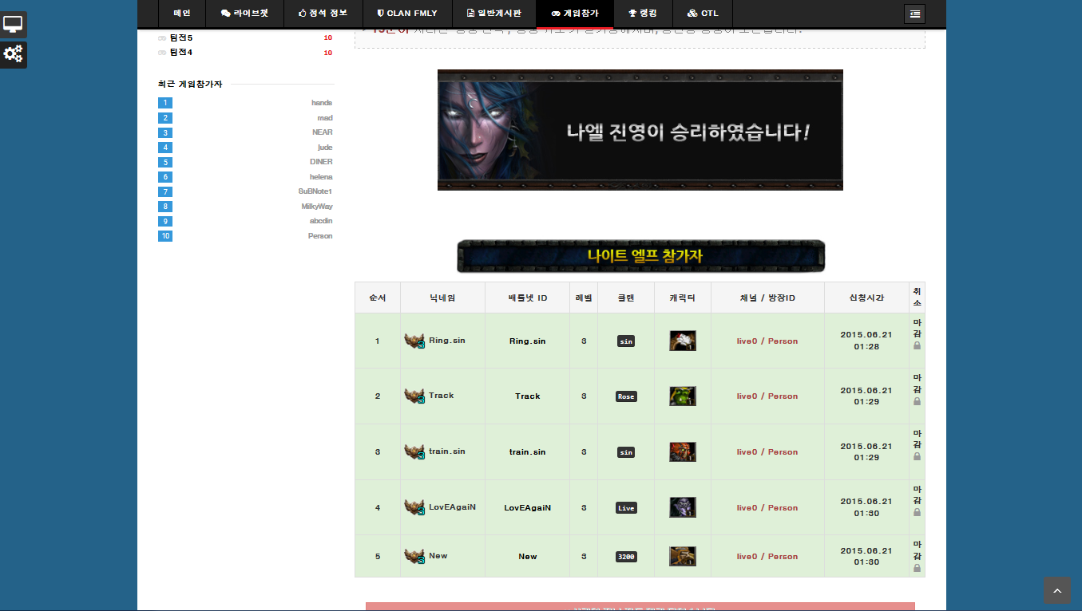Click the lock icon in the LovEAgaiN row

pyautogui.click(x=917, y=513)
